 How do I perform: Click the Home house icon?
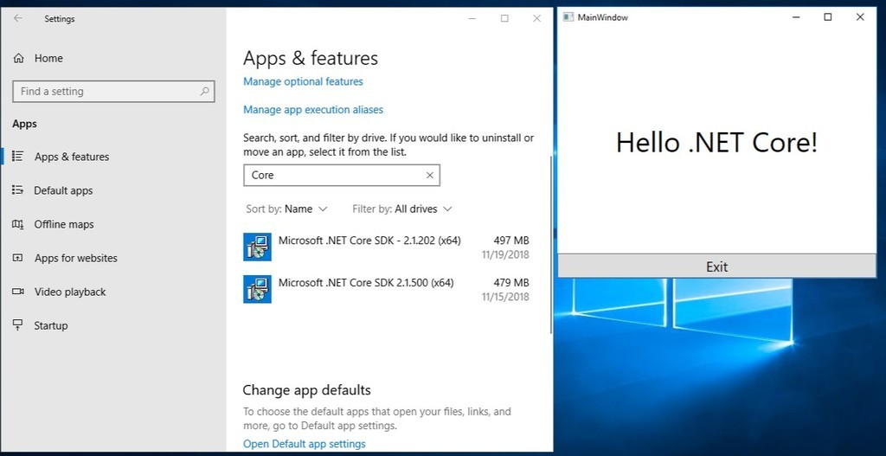(x=19, y=58)
